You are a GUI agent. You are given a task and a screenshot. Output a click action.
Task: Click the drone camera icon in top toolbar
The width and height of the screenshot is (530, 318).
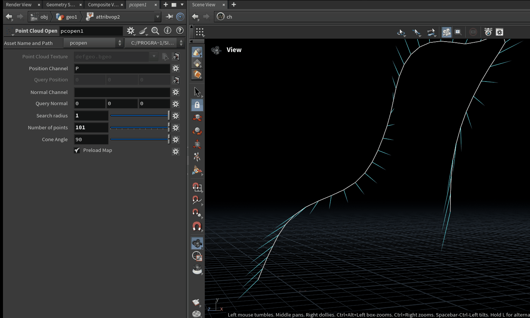click(x=488, y=32)
